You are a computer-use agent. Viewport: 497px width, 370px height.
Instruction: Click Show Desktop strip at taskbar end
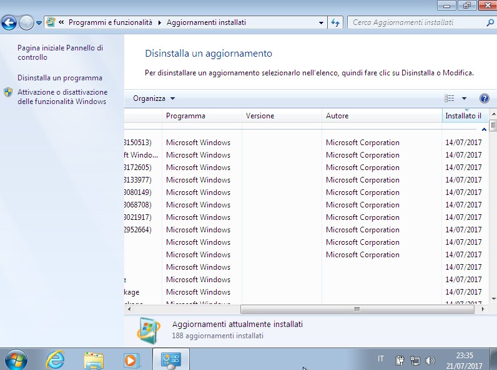(493, 359)
